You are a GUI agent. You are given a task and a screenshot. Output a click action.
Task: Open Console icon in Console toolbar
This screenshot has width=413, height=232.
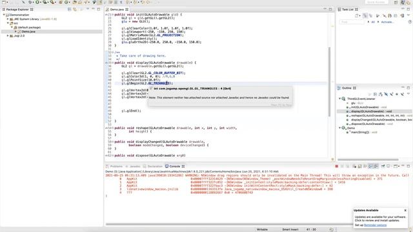[x=396, y=166]
